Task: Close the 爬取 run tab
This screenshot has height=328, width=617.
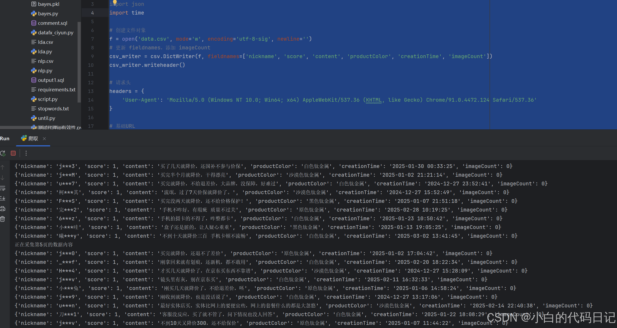Action: pyautogui.click(x=44, y=139)
